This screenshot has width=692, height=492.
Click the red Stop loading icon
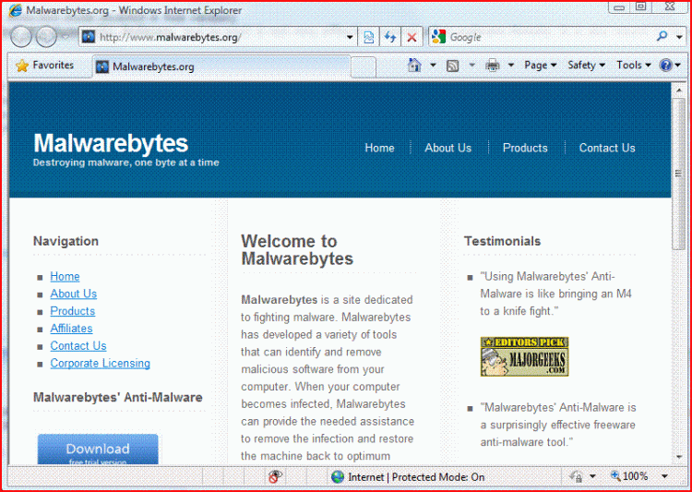tap(412, 37)
